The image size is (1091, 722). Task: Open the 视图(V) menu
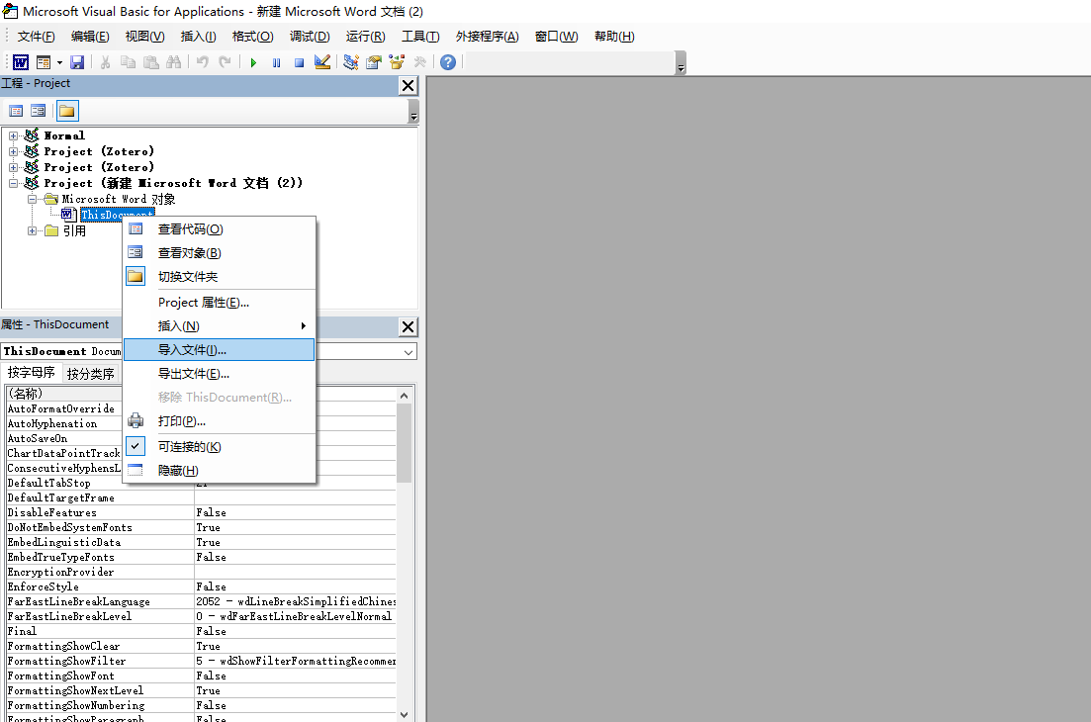point(144,37)
